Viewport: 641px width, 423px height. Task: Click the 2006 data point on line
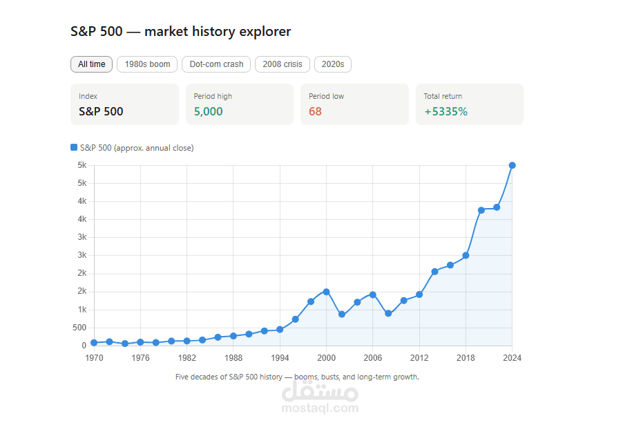pyautogui.click(x=373, y=294)
